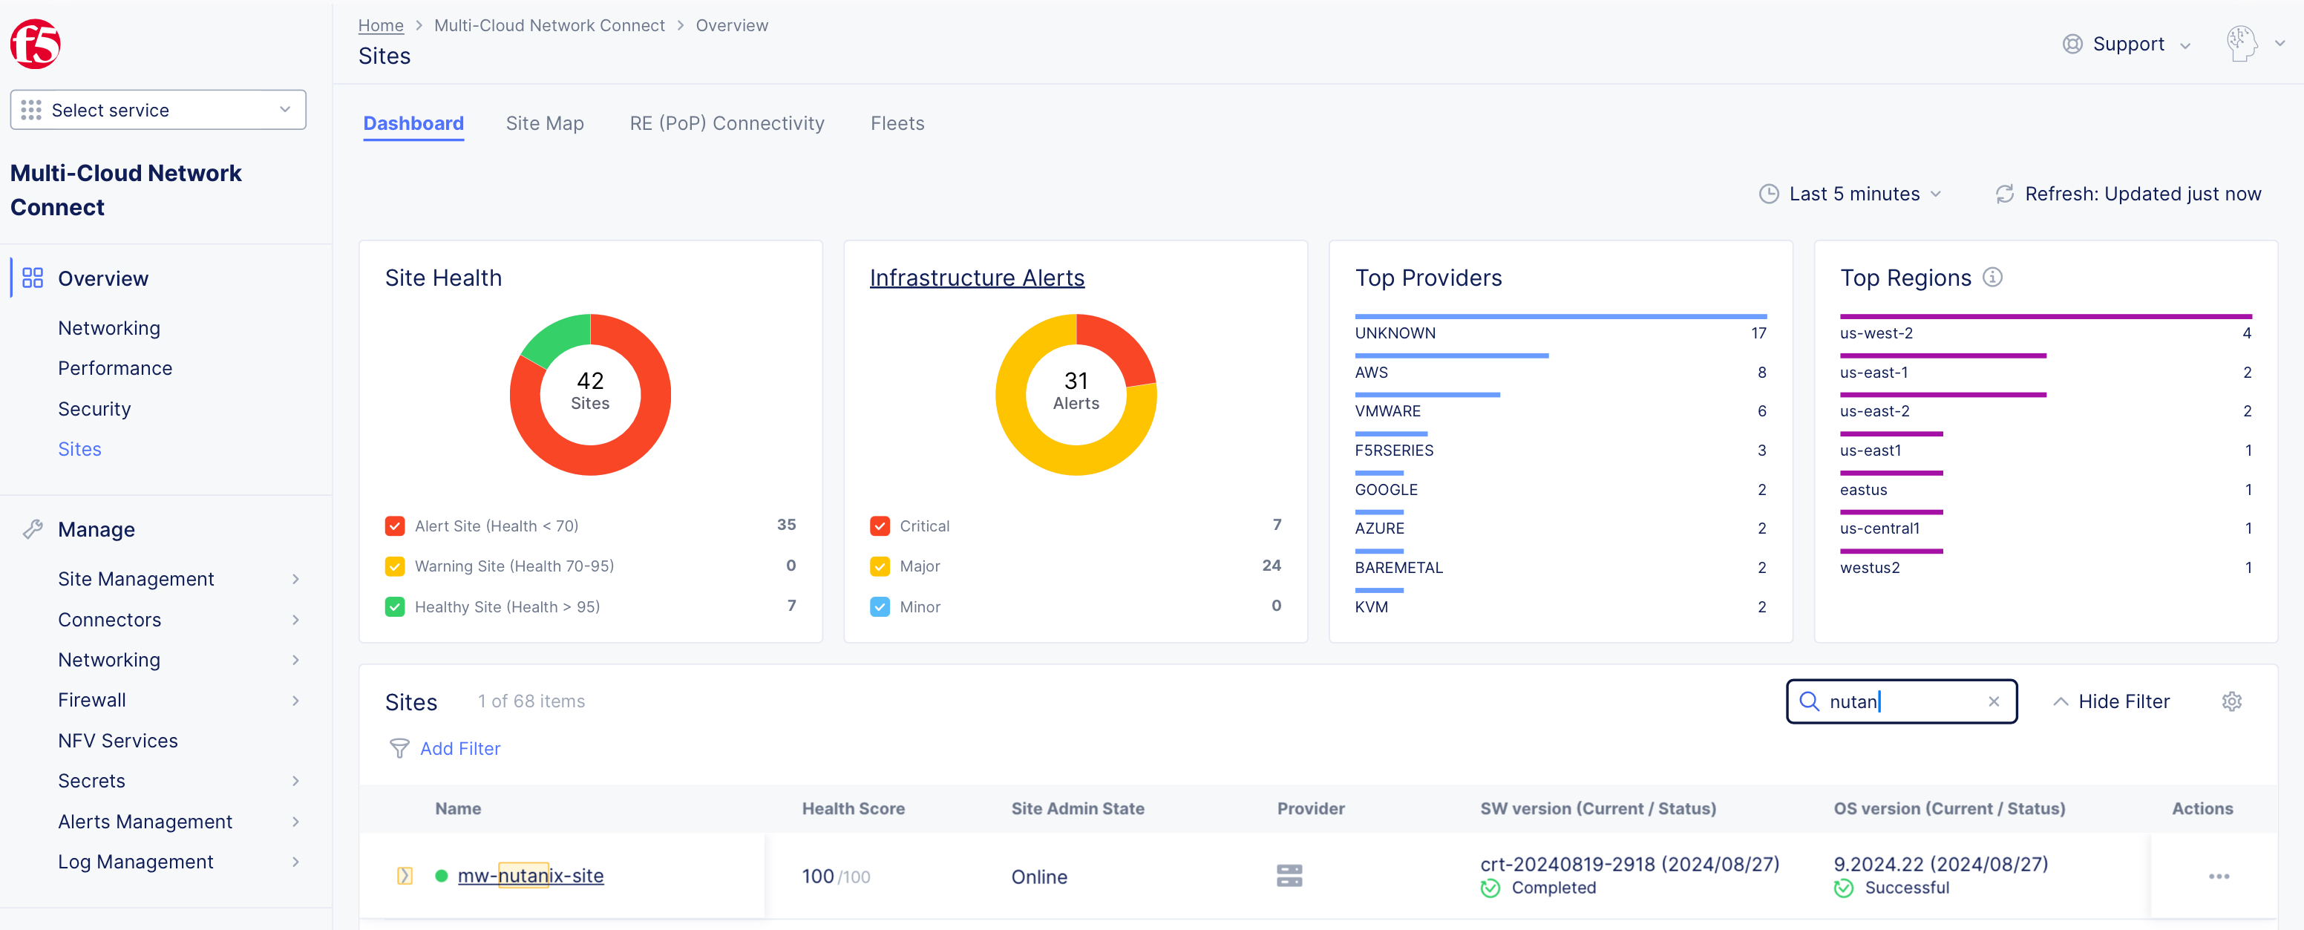Open Infrastructure Alerts details link
Image resolution: width=2304 pixels, height=930 pixels.
pos(977,277)
